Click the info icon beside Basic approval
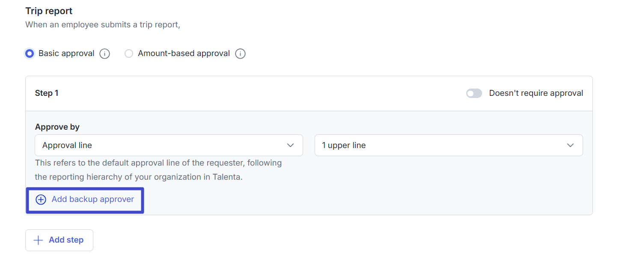Image resolution: width=631 pixels, height=261 pixels. coord(105,54)
